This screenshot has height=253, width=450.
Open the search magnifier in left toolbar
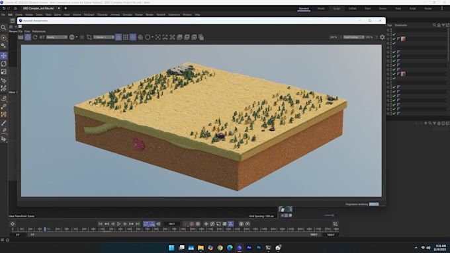click(x=3, y=28)
